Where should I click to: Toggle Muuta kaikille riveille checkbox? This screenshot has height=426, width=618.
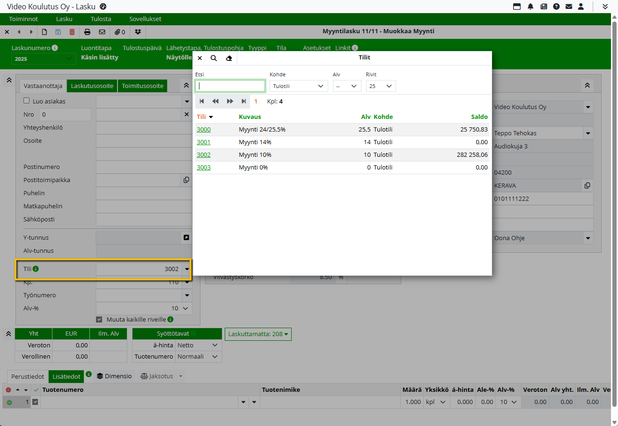point(99,319)
